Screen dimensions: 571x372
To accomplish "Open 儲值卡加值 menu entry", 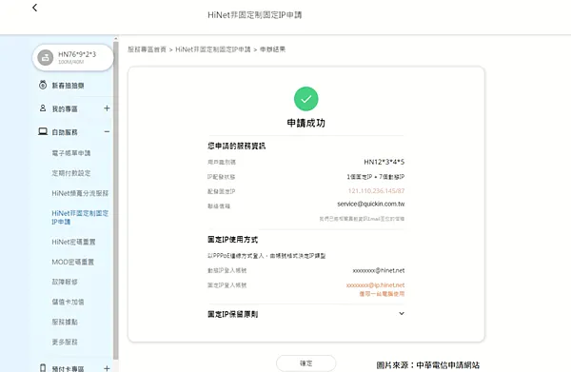I will pos(68,302).
